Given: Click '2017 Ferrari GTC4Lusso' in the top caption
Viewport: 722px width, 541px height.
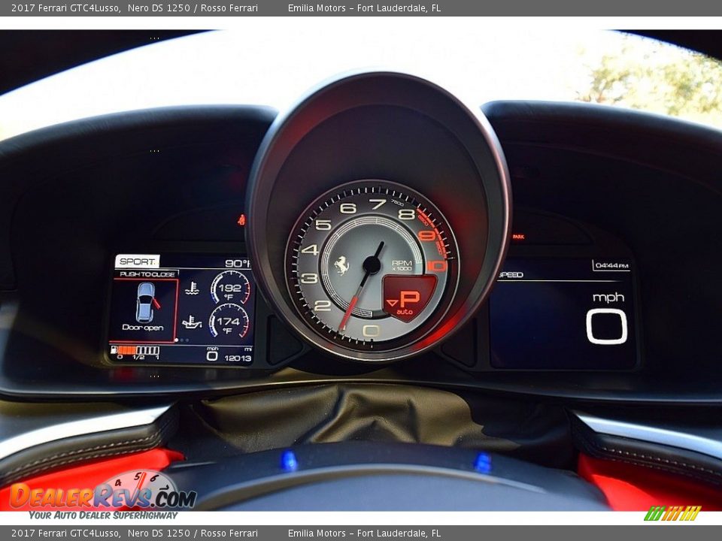Looking at the screenshot, I should click(x=65, y=8).
